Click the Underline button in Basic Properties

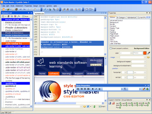click(x=99, y=89)
